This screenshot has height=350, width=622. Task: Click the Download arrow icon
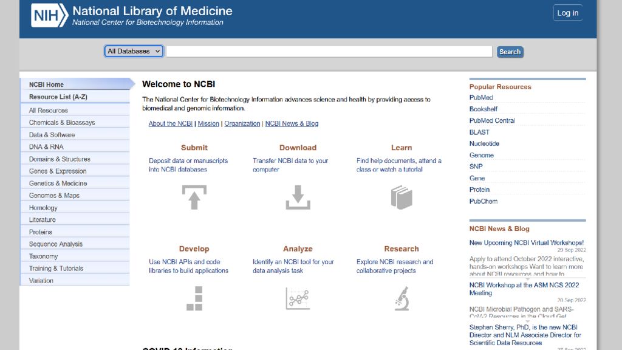tap(298, 197)
